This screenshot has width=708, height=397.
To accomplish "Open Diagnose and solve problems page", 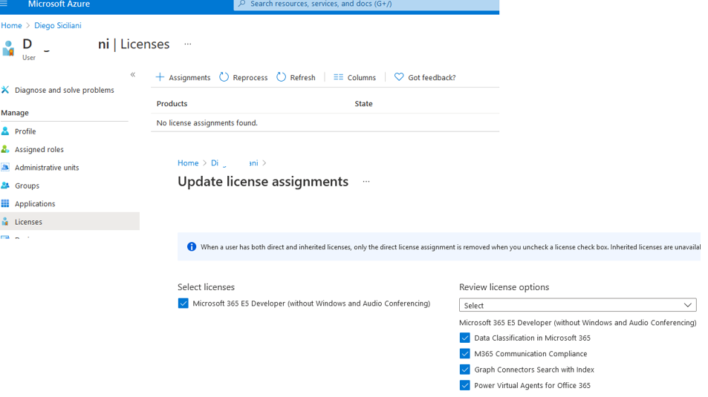I will [65, 91].
